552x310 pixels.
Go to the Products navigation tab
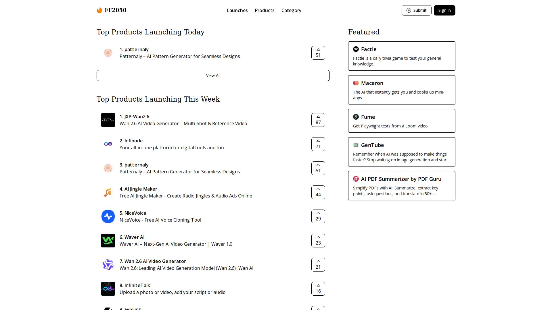[264, 10]
